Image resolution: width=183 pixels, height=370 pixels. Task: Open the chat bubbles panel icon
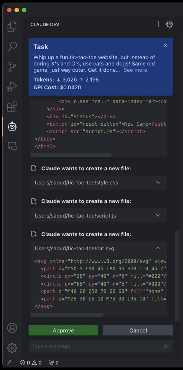12,146
